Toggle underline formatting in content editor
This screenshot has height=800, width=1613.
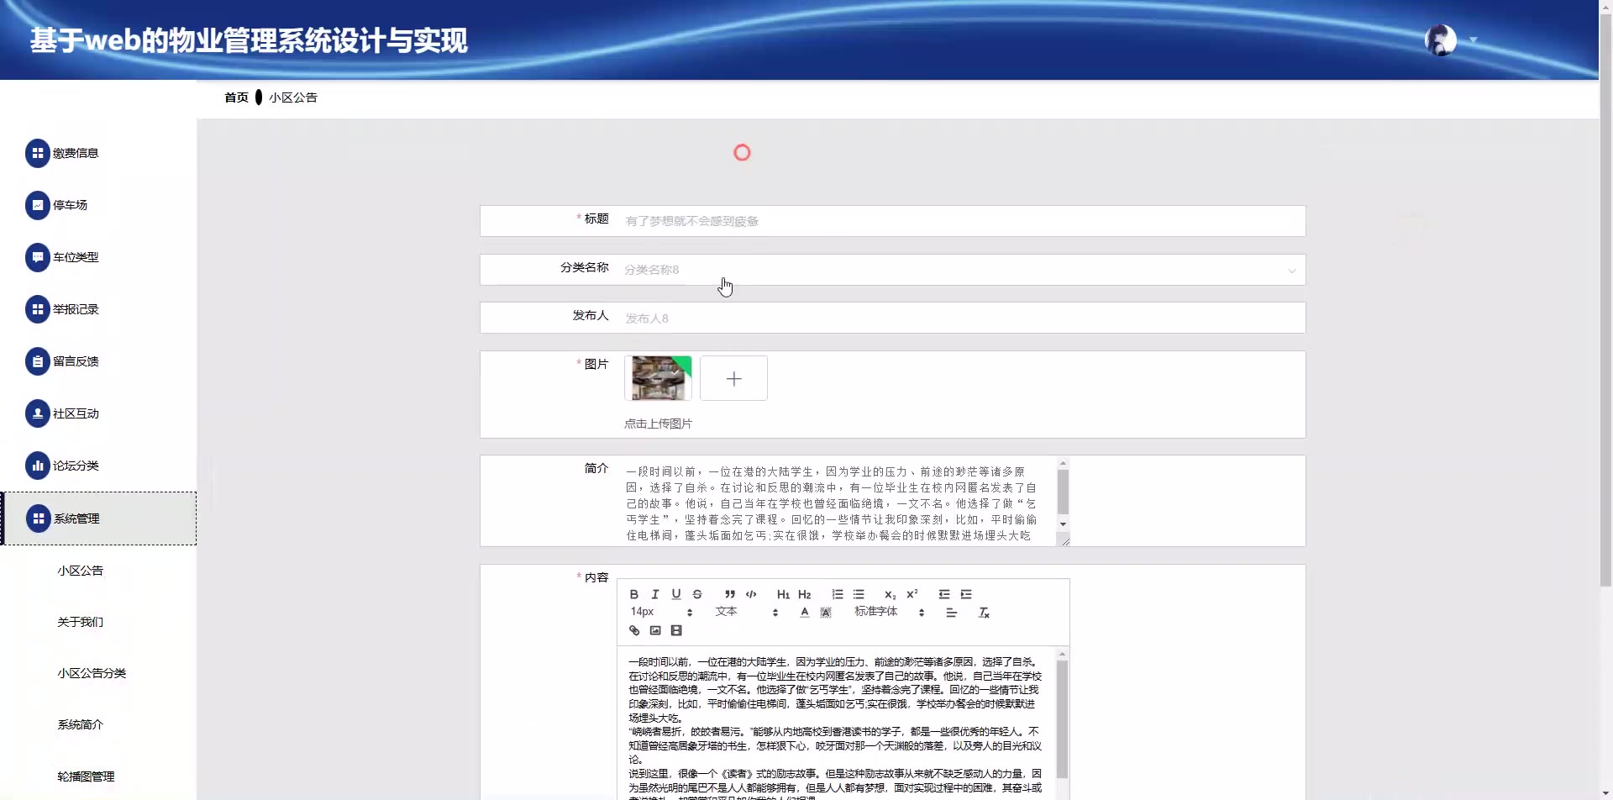pos(676,594)
